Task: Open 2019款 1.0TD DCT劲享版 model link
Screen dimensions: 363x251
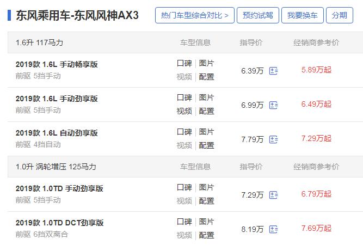Action: pyautogui.click(x=59, y=223)
